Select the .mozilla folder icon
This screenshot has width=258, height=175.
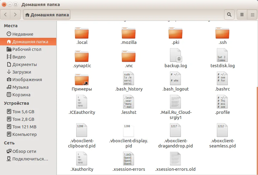[129, 33]
